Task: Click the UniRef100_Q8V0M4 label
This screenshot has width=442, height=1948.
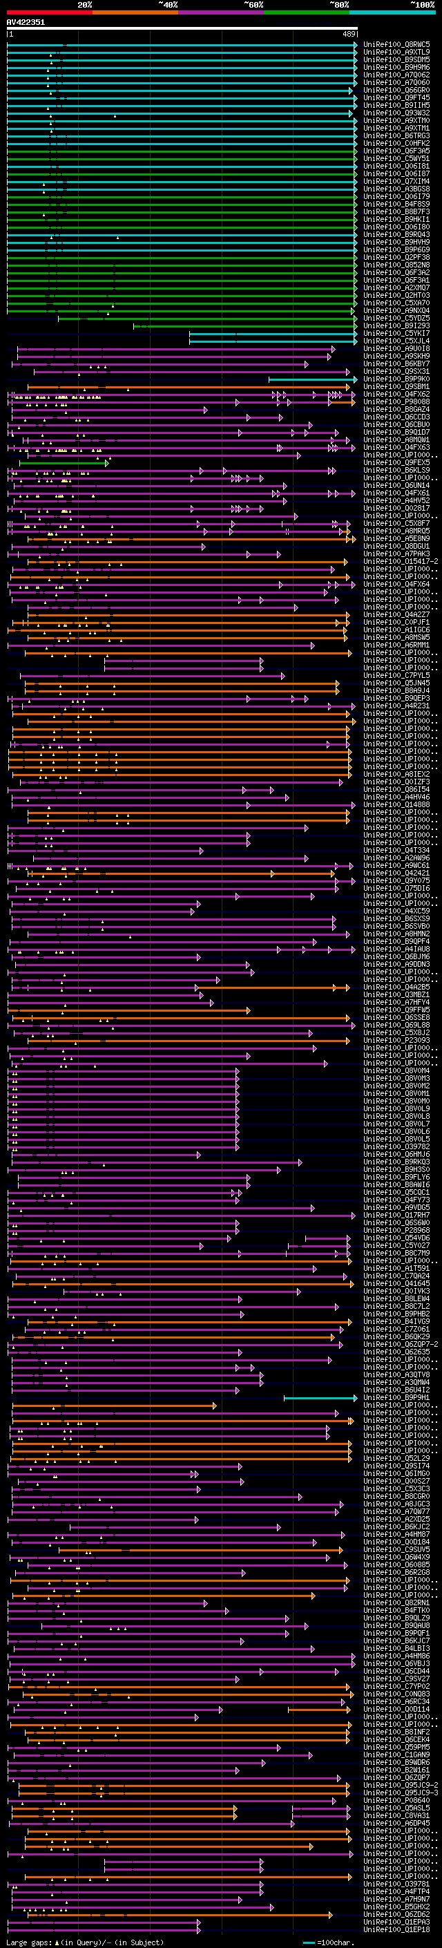Action: (x=396, y=1070)
